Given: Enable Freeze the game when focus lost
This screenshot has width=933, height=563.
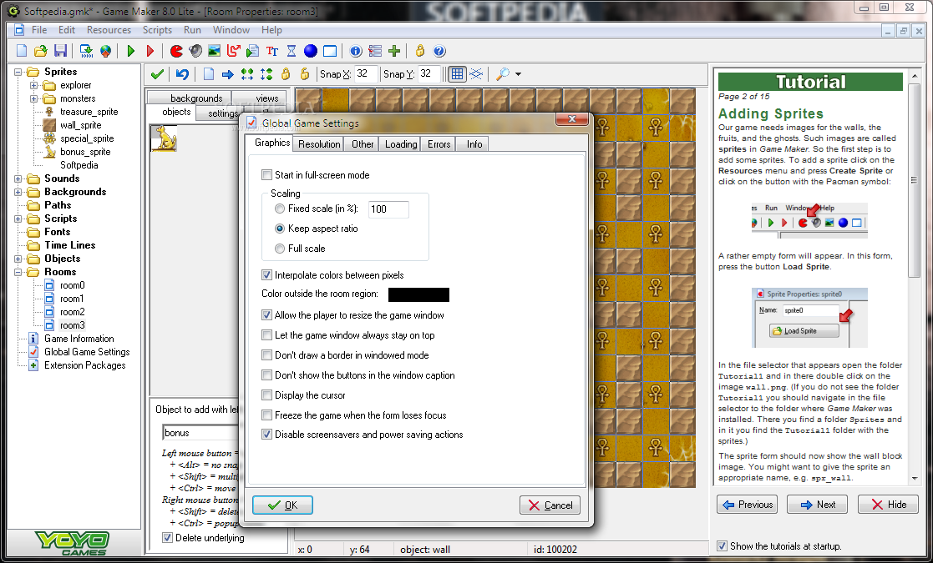Looking at the screenshot, I should coord(266,415).
